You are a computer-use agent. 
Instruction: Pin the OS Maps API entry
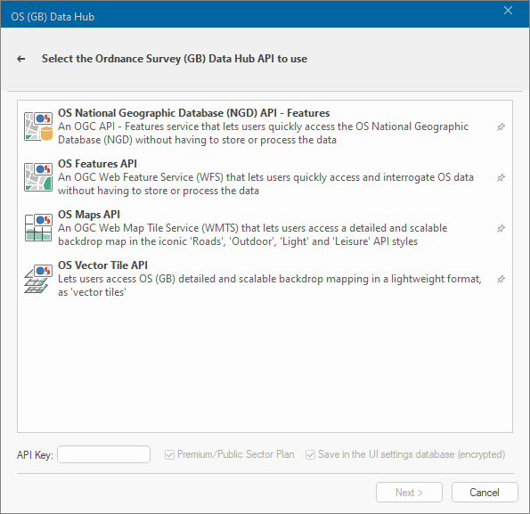[x=501, y=228]
